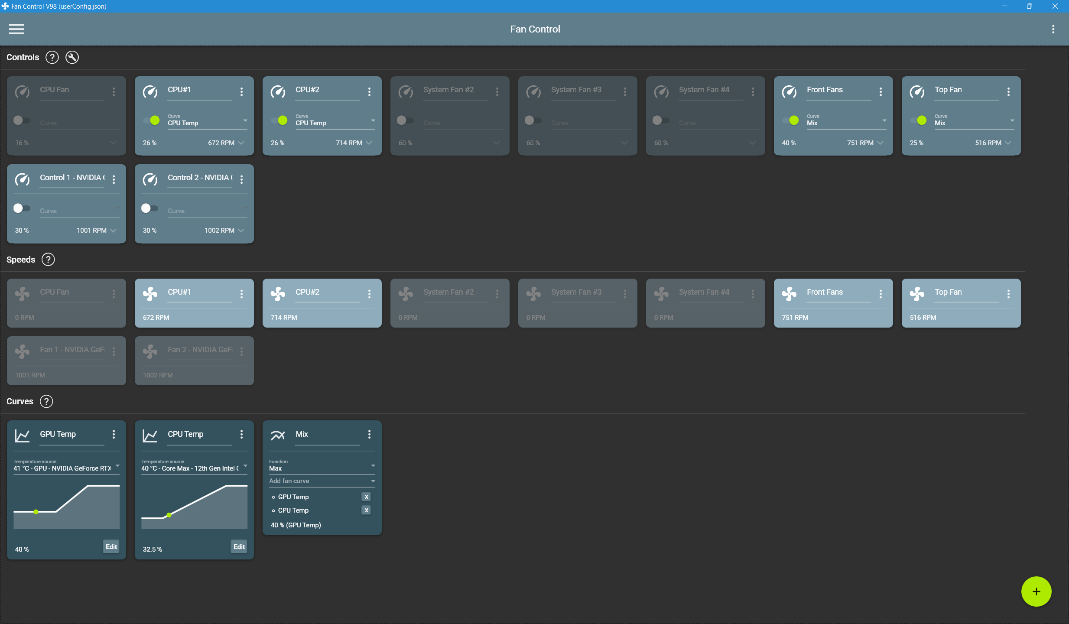Click the wrench icon beside Controls
Screen dimensions: 1069x624
coord(72,57)
